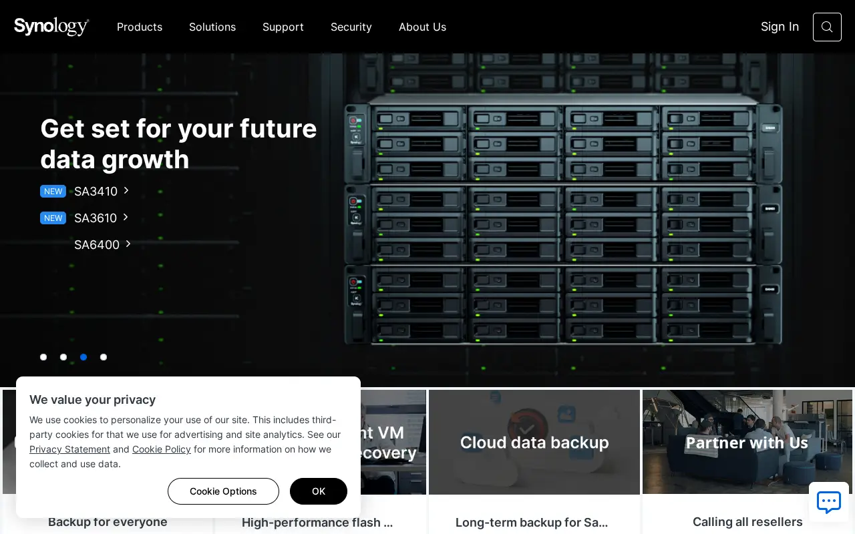Open the Cloud data backup card
The width and height of the screenshot is (855, 534).
534,442
